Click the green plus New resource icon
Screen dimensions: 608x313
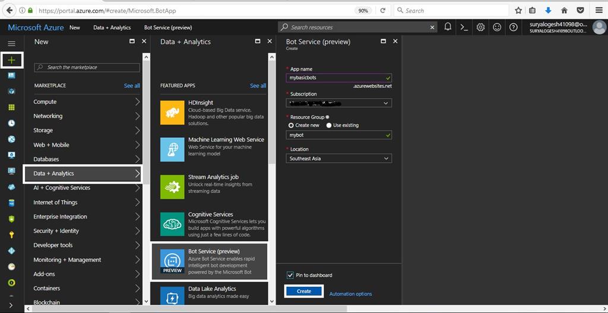pyautogui.click(x=12, y=60)
